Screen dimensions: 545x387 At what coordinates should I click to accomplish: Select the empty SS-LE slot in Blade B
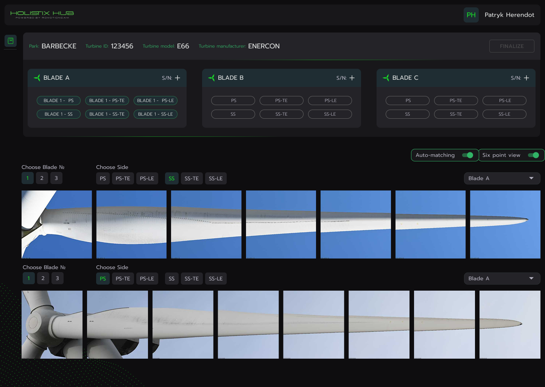330,114
